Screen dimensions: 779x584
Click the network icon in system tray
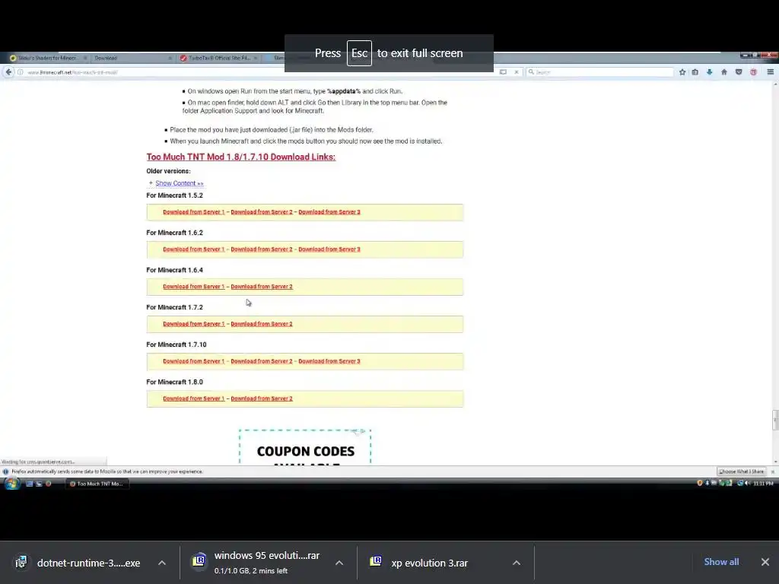coord(739,483)
